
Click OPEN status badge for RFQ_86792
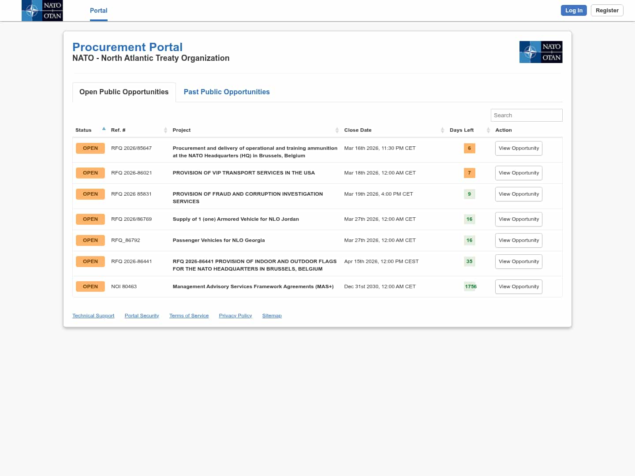click(90, 241)
